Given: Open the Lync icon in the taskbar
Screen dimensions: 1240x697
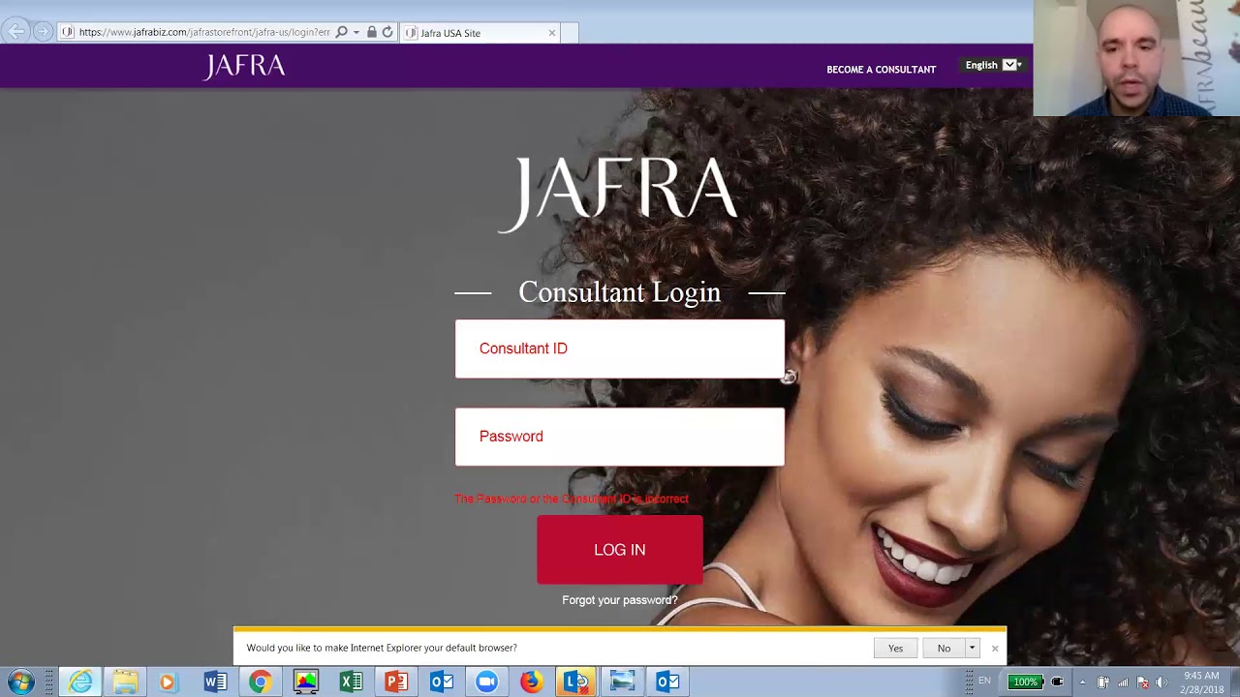Looking at the screenshot, I should (576, 682).
